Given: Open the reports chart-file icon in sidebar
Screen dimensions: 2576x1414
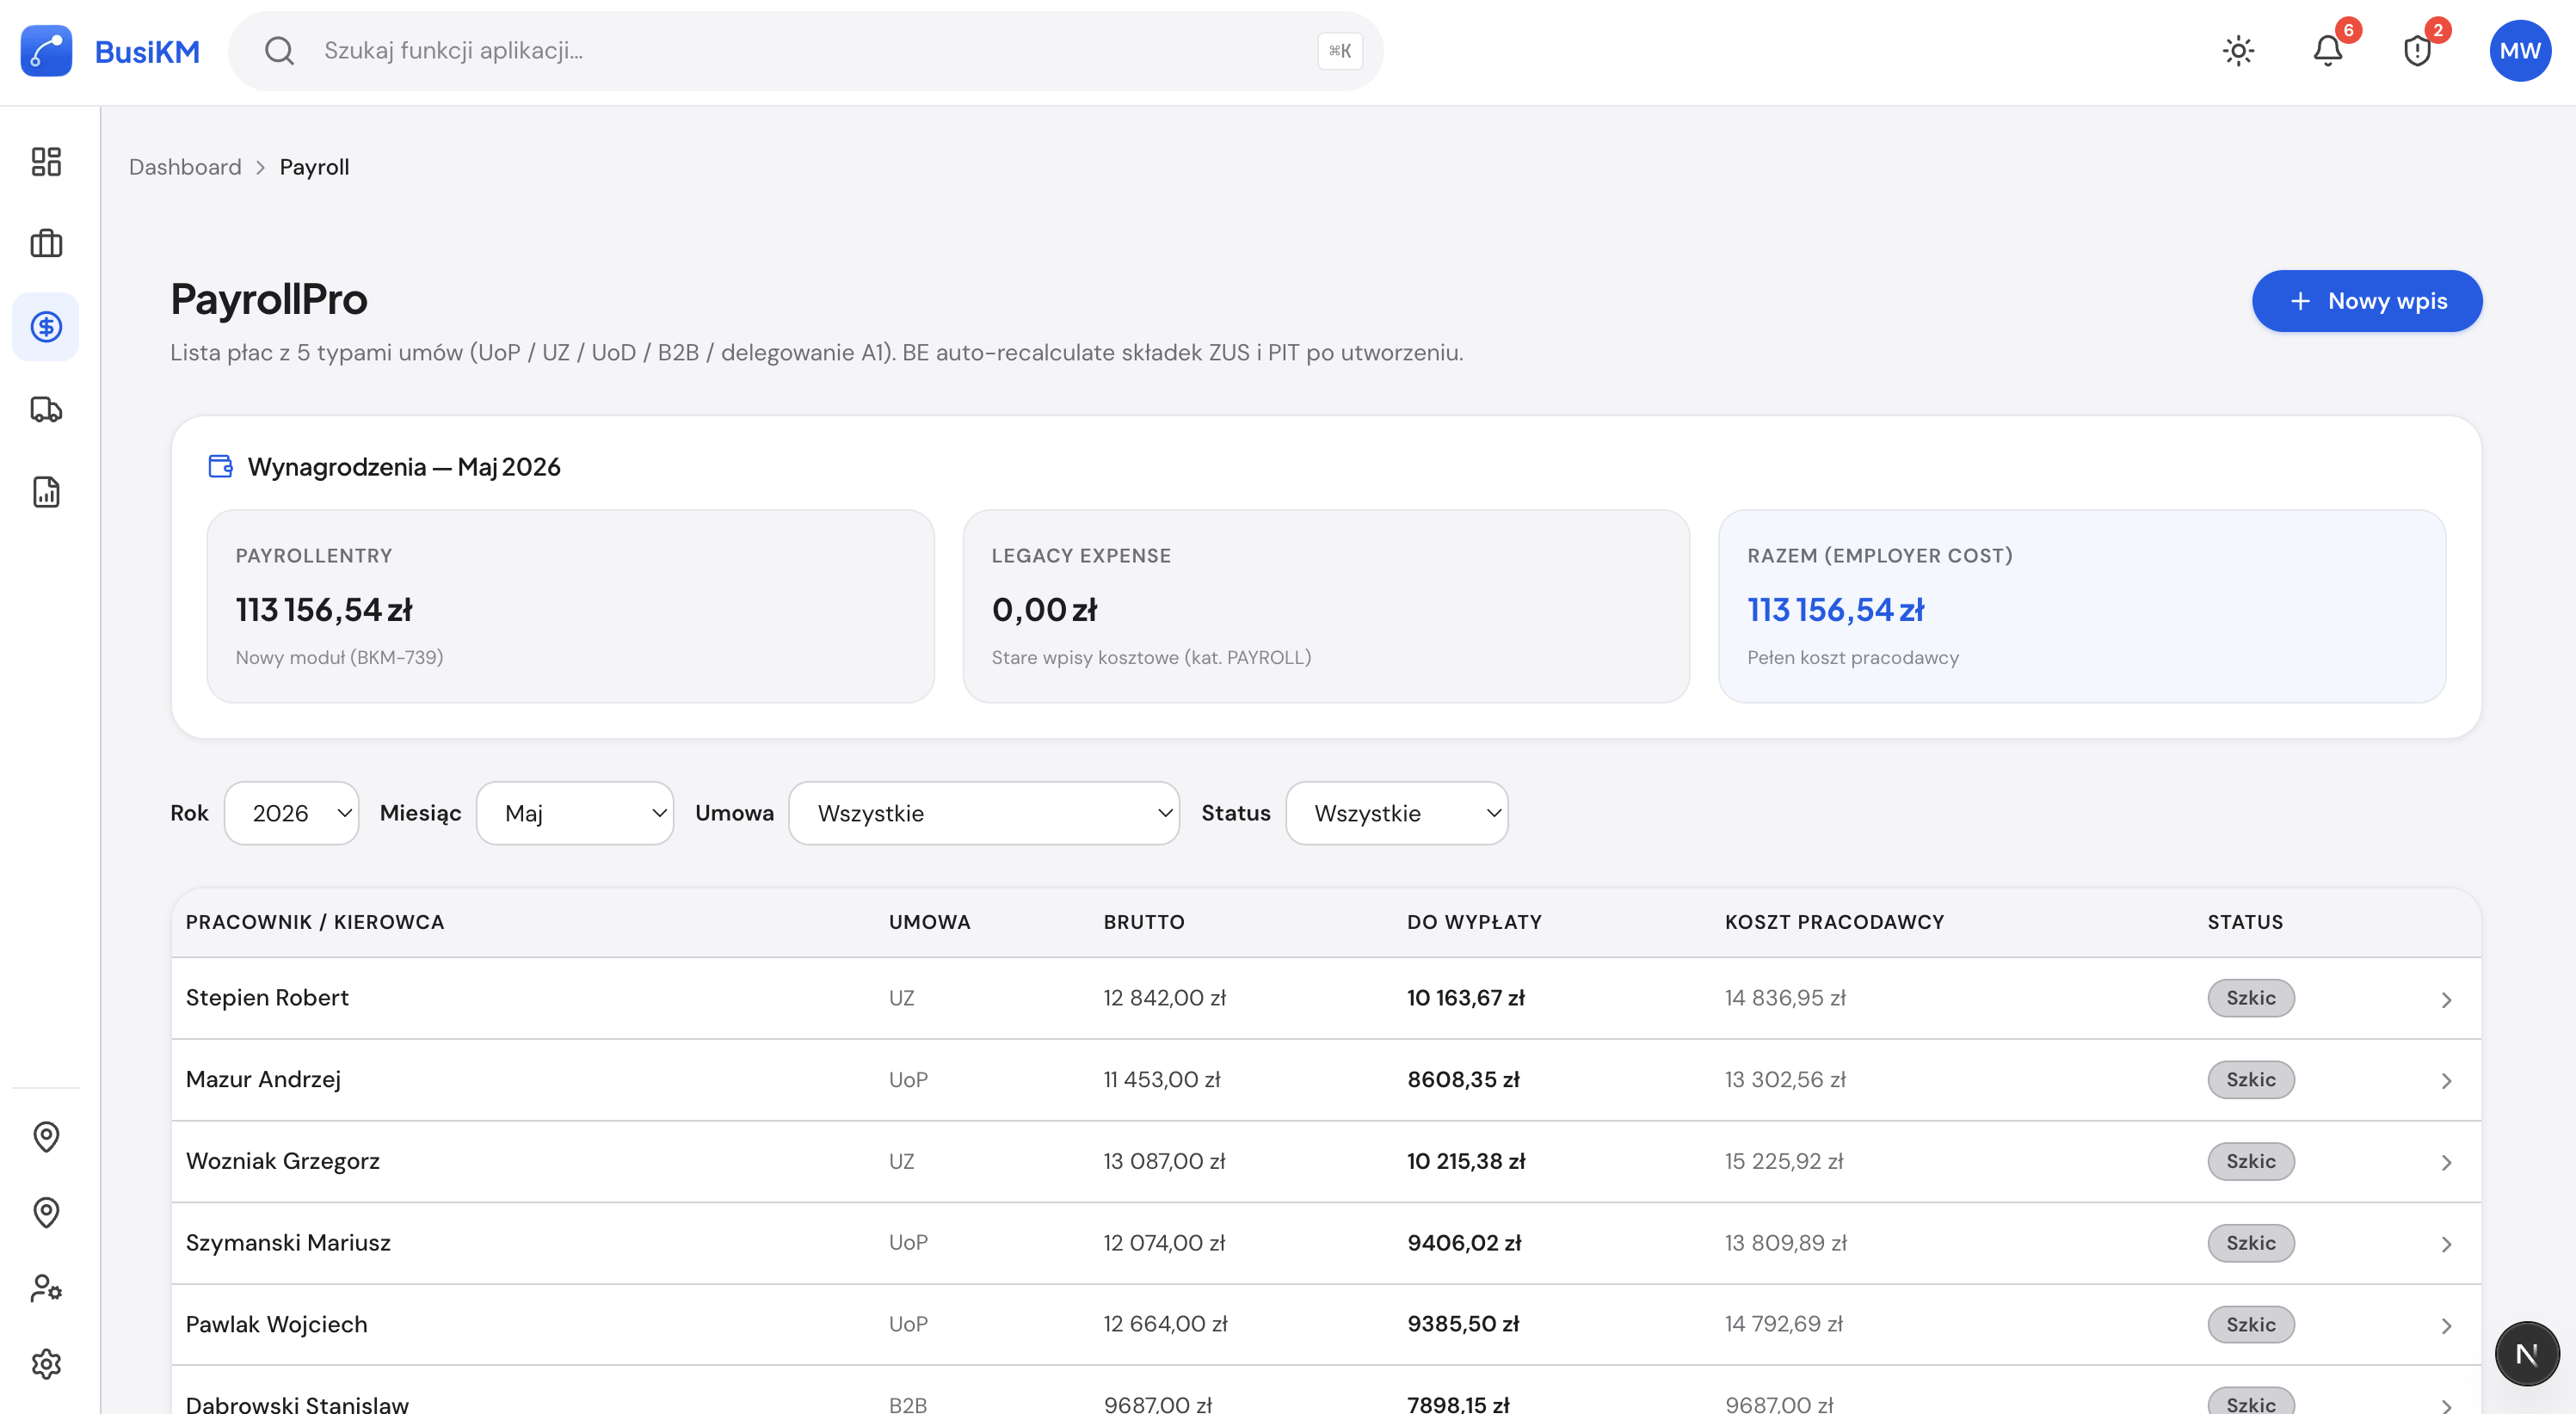Looking at the screenshot, I should (46, 492).
